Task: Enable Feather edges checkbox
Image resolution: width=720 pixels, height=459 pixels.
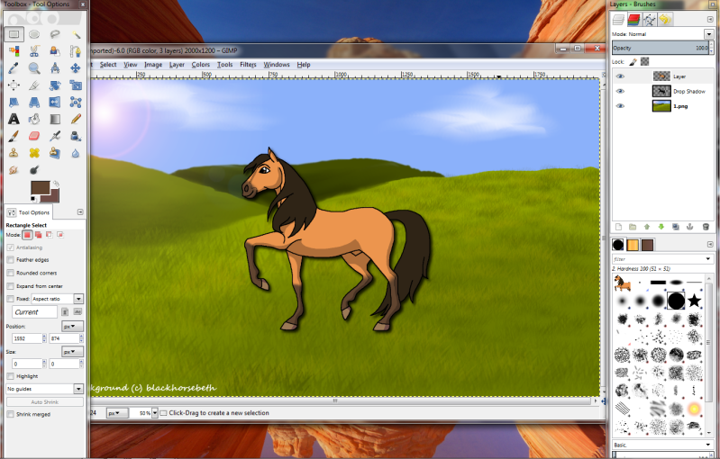Action: [x=11, y=260]
